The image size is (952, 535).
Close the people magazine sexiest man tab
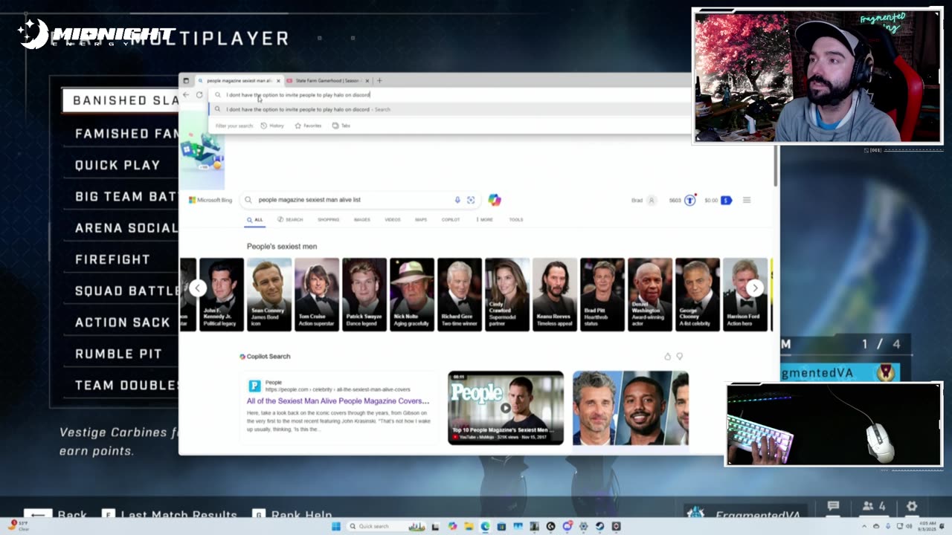point(278,80)
